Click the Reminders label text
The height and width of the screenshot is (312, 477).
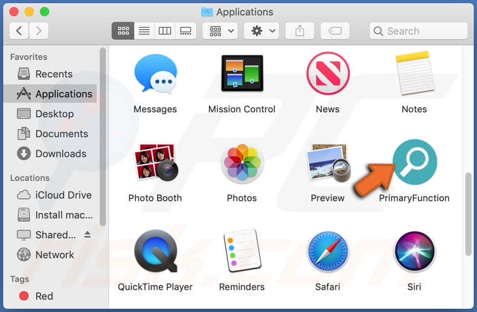242,287
